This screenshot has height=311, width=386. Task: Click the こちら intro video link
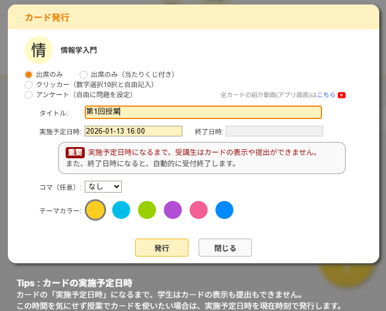click(326, 95)
